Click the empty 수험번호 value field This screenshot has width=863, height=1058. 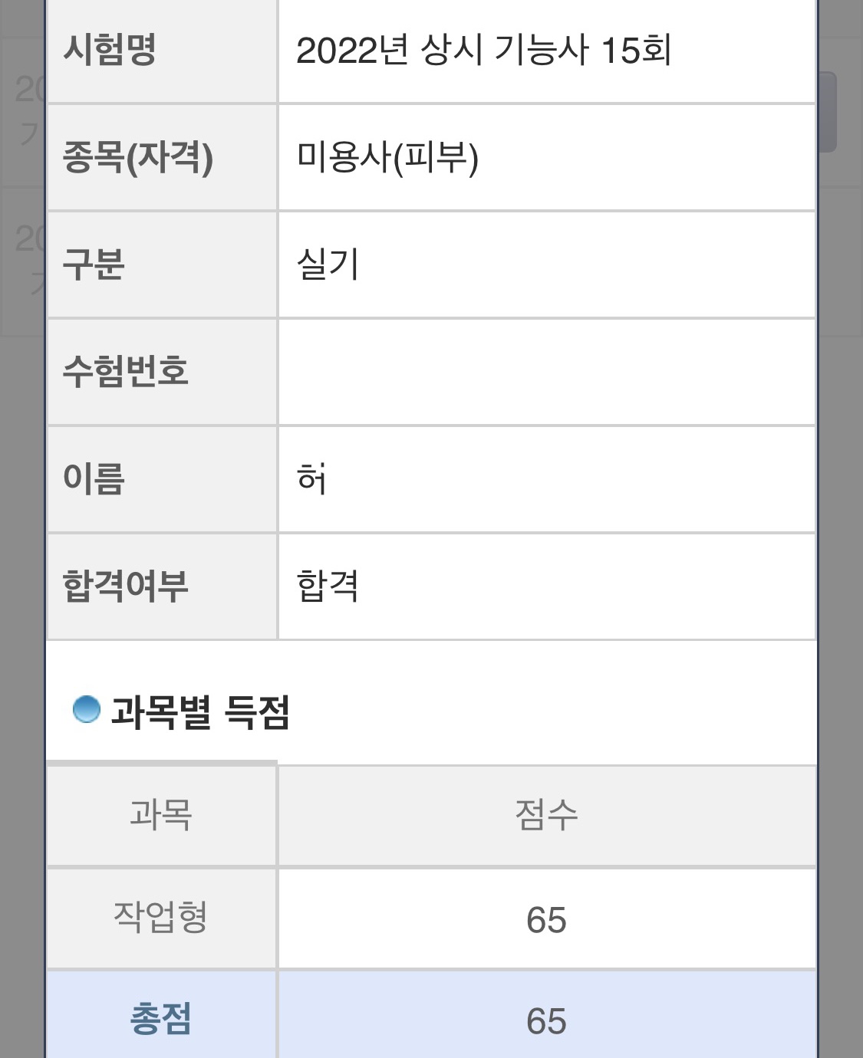[547, 372]
